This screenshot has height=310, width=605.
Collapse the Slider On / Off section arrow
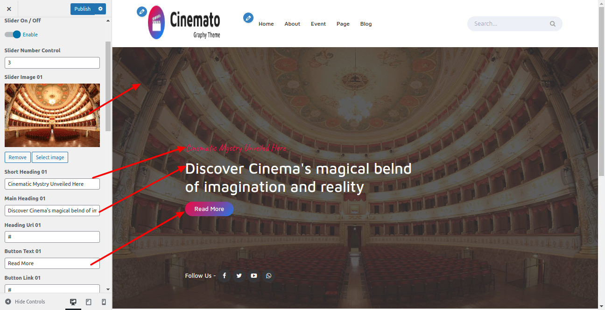(108, 21)
